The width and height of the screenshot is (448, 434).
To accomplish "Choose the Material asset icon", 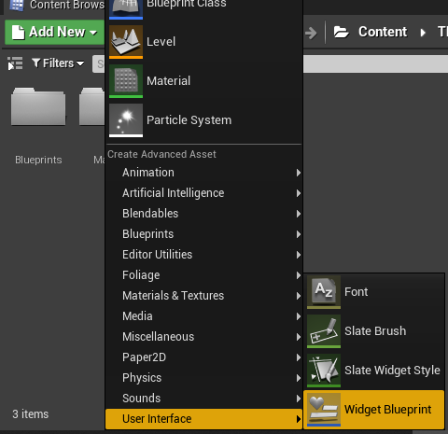I will (126, 81).
